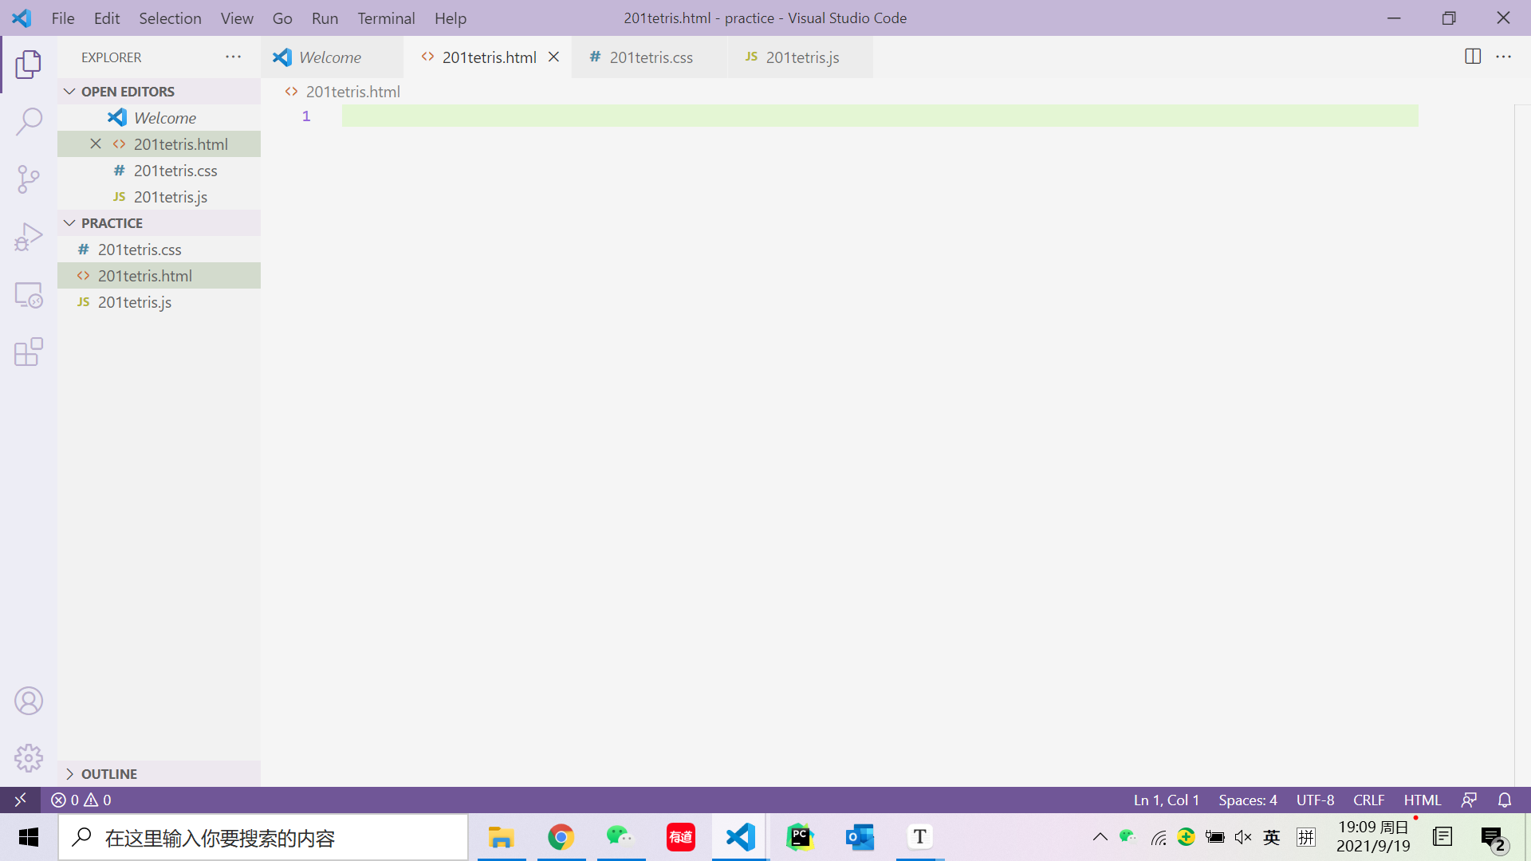The height and width of the screenshot is (861, 1531).
Task: Open the Search view in activity bar
Action: [x=29, y=122]
